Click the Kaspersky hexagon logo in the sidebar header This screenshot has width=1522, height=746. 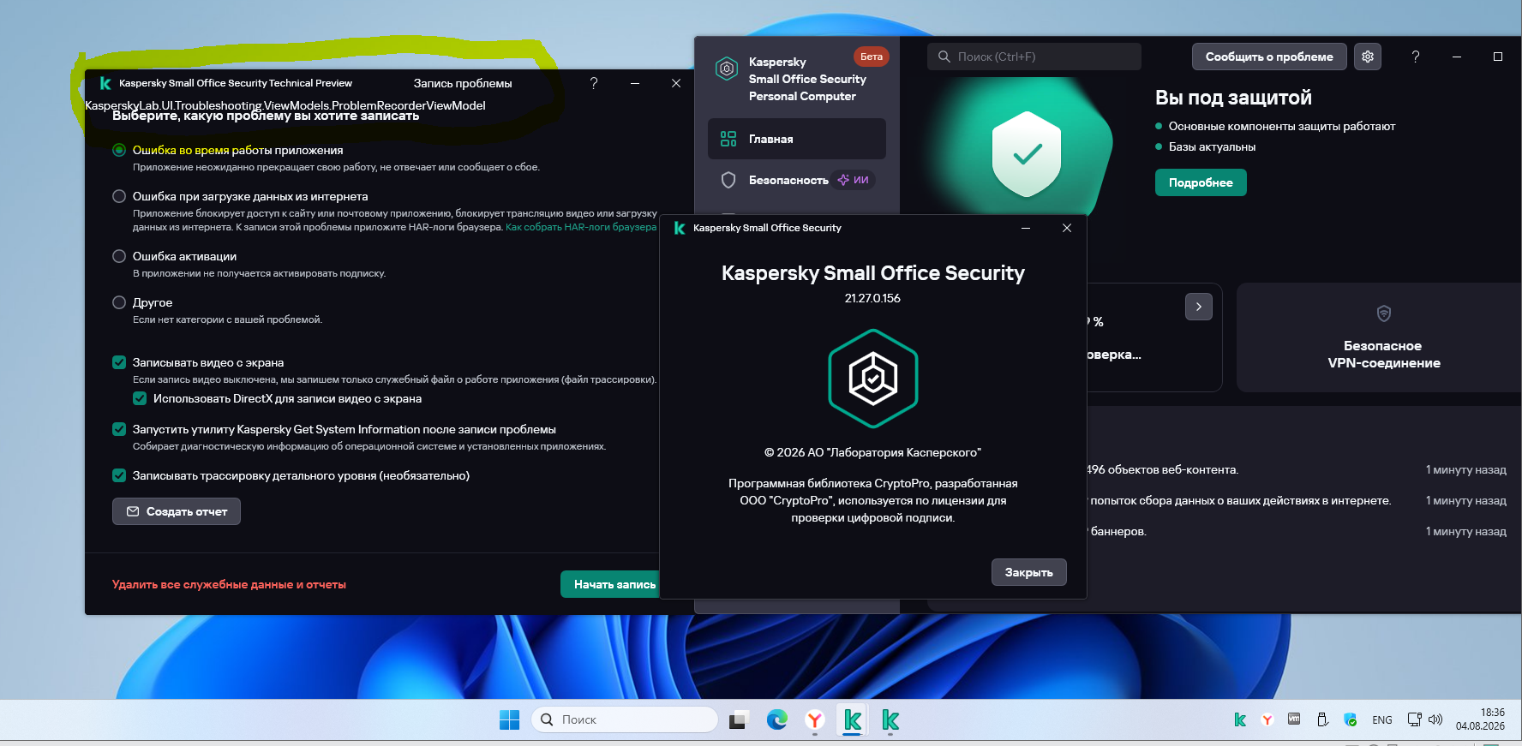pos(727,69)
